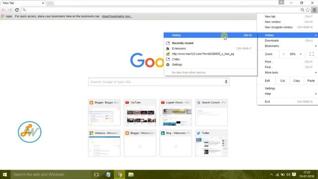Image resolution: width=318 pixels, height=179 pixels.
Task: Open Chrome from the taskbar
Action: 119,175
